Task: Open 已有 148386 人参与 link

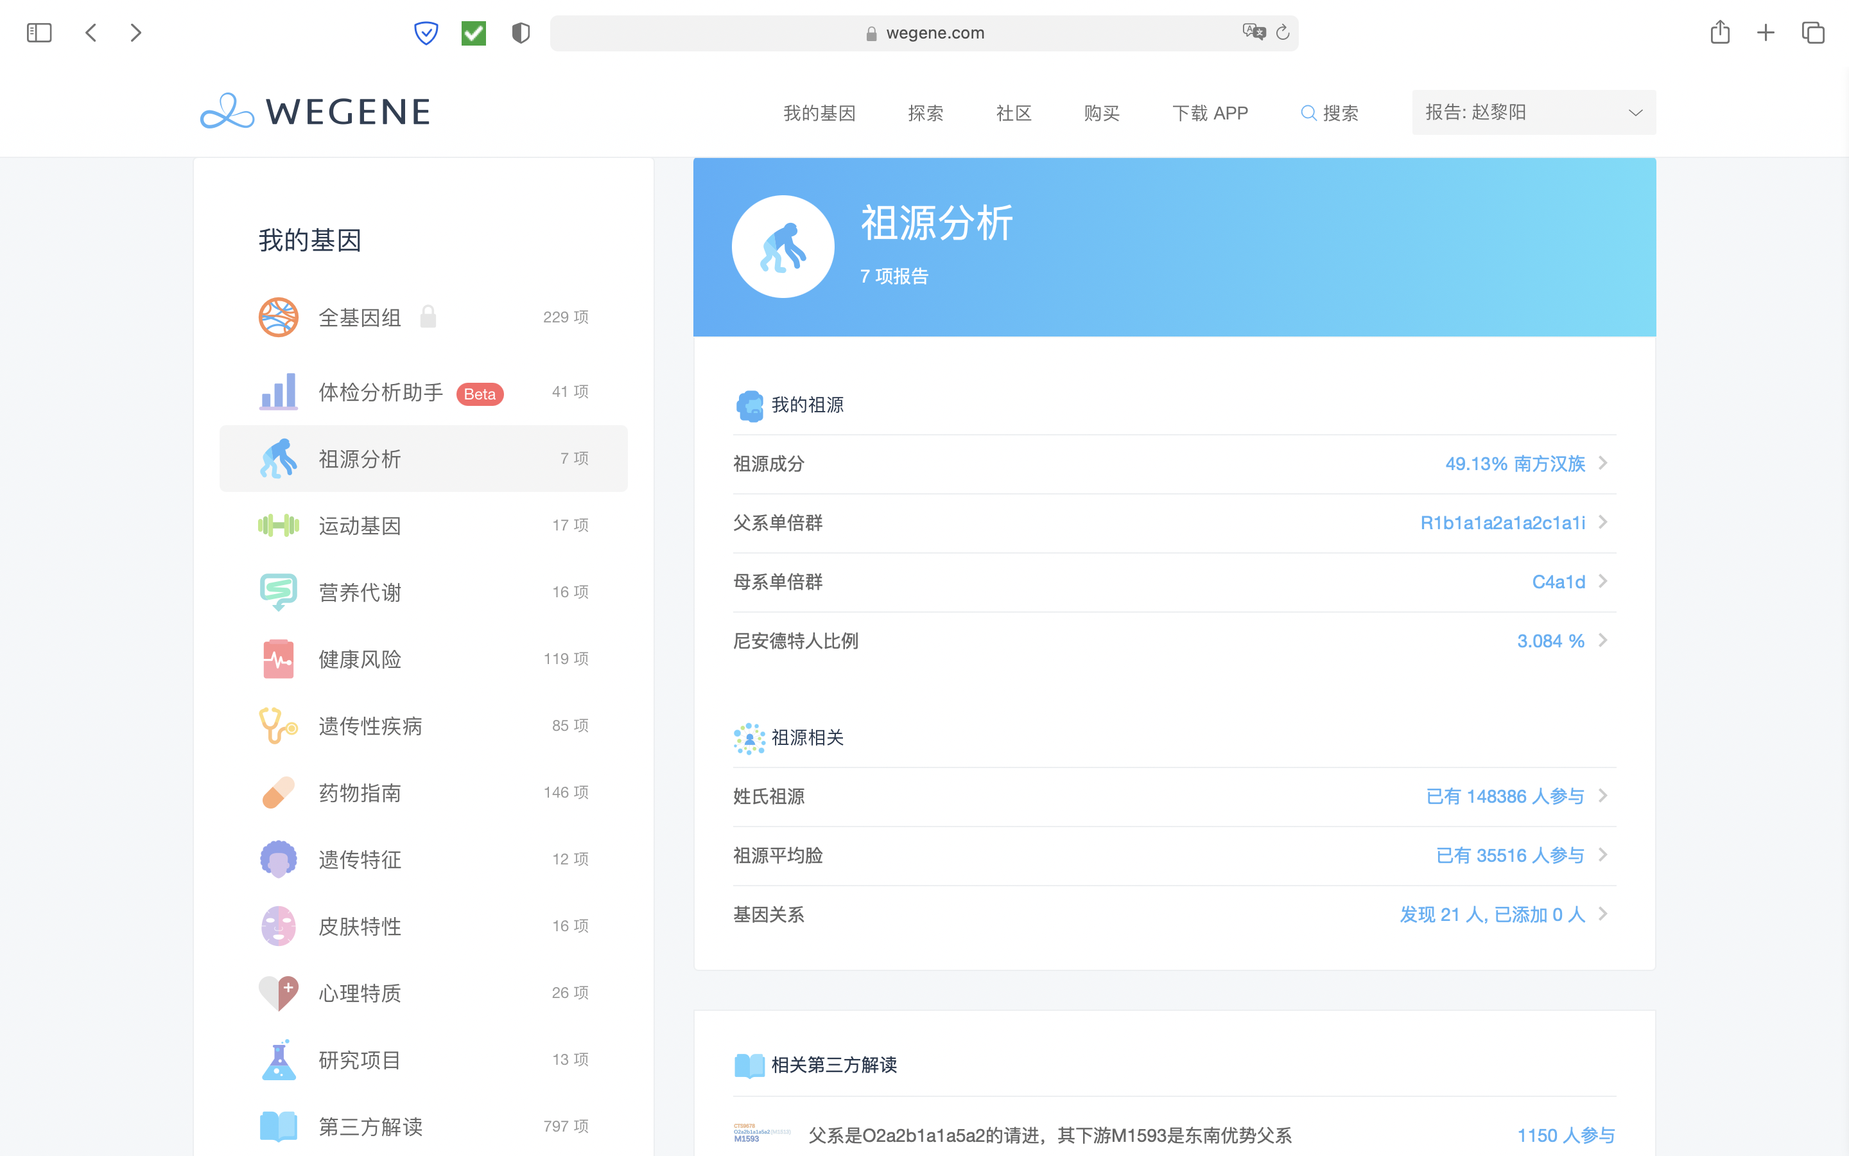Action: [x=1505, y=796]
